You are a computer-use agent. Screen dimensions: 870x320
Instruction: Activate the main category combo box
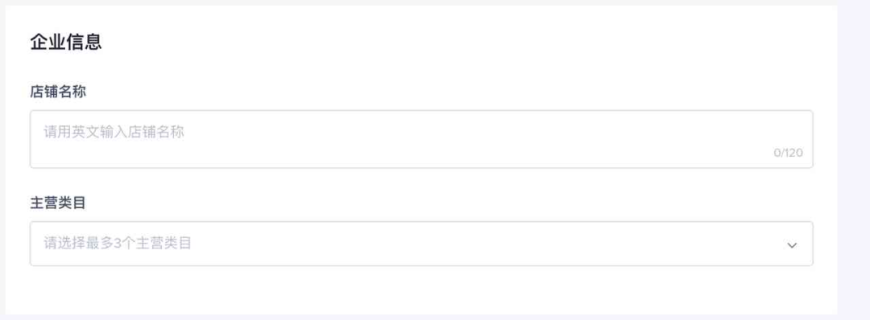click(421, 244)
